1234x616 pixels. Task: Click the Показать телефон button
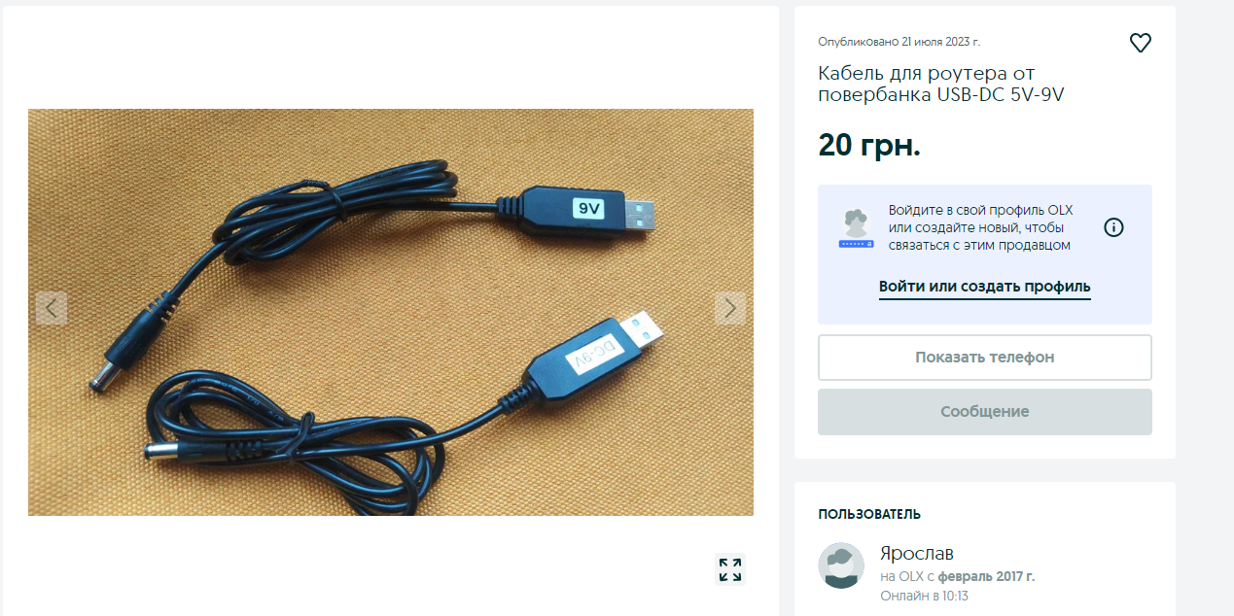tap(984, 358)
